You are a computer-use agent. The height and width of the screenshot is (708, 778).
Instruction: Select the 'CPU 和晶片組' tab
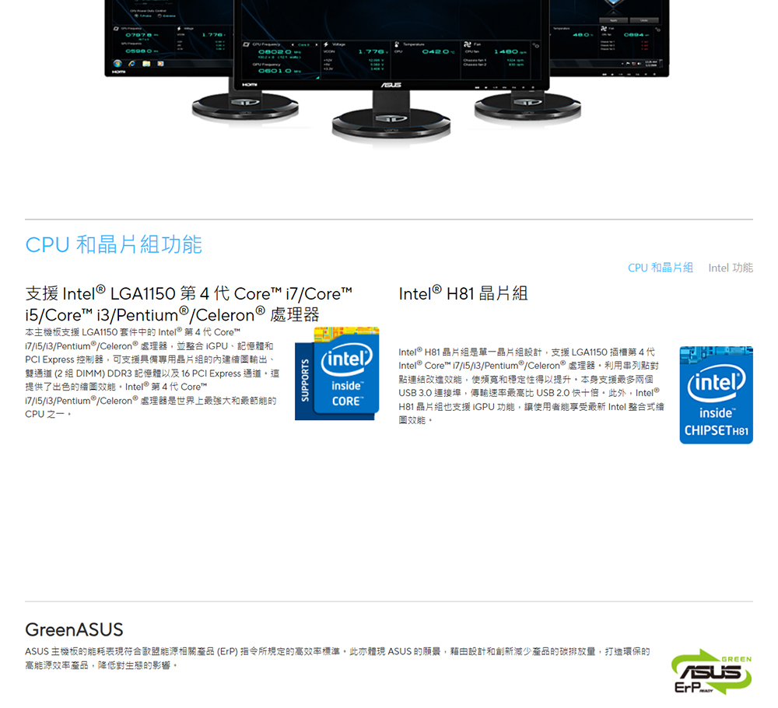click(660, 268)
